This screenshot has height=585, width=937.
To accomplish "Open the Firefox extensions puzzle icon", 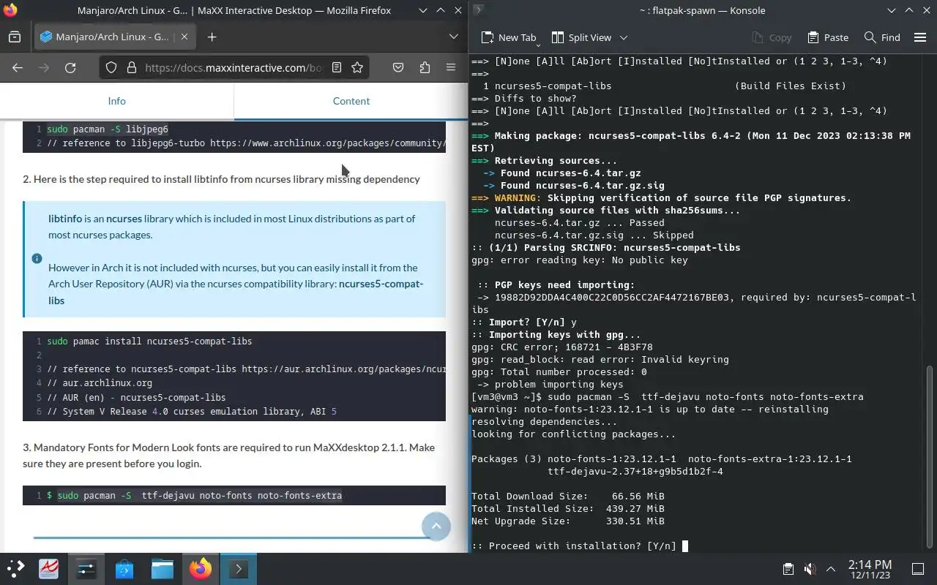I will click(x=425, y=67).
